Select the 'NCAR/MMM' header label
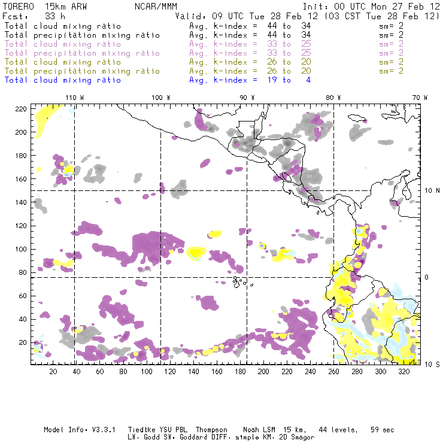 156,7
